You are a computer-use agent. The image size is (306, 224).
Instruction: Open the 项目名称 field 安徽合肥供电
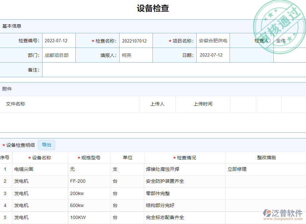click(x=213, y=40)
